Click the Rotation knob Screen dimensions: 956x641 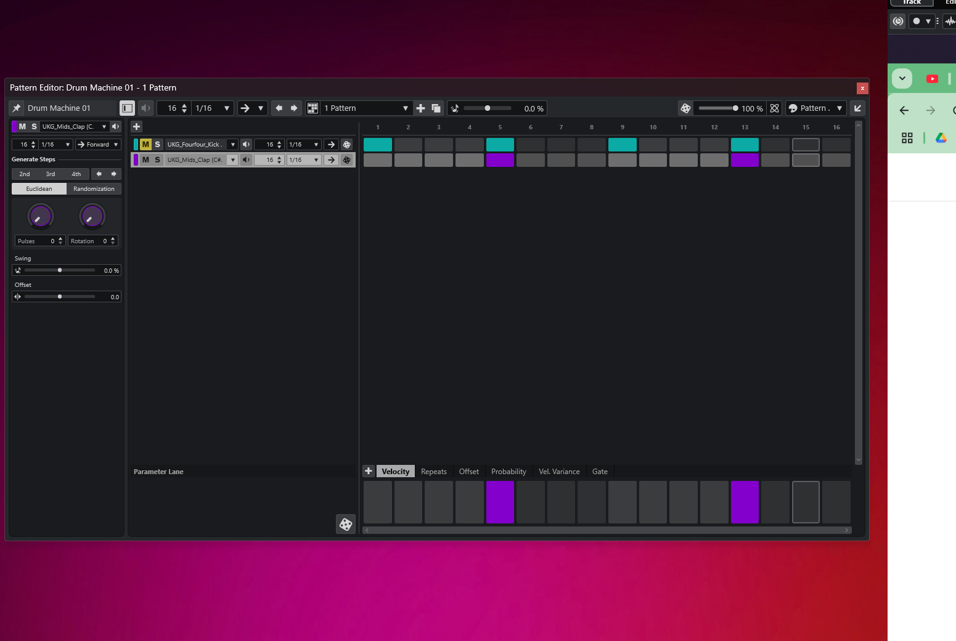pyautogui.click(x=92, y=217)
